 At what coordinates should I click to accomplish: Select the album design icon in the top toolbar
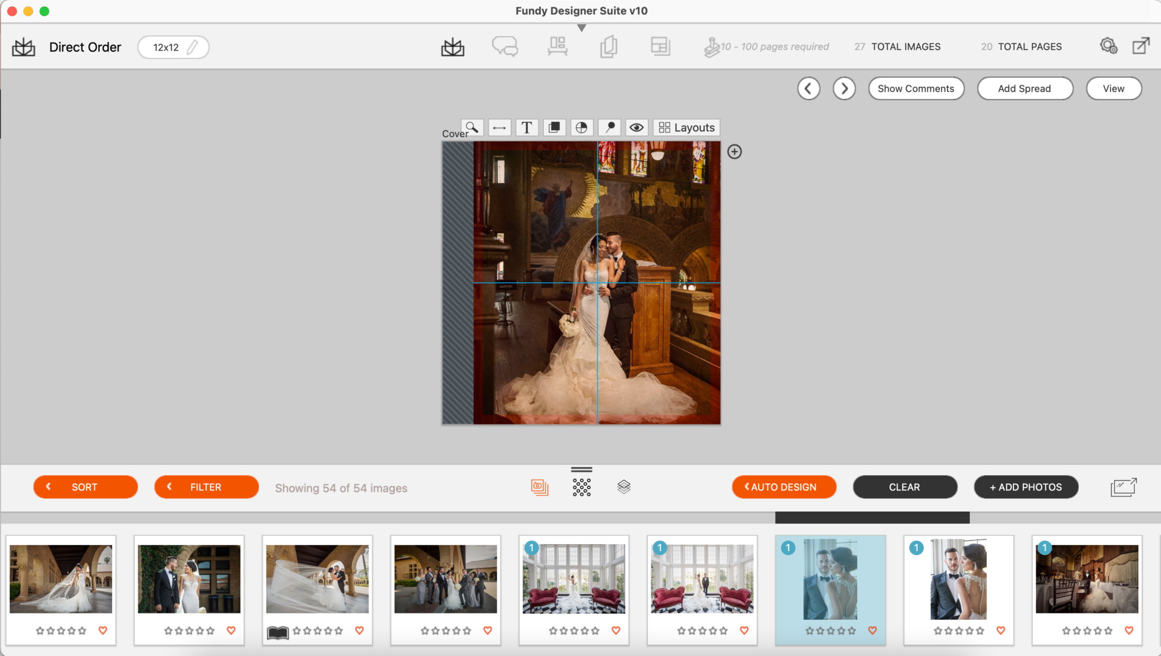(452, 46)
